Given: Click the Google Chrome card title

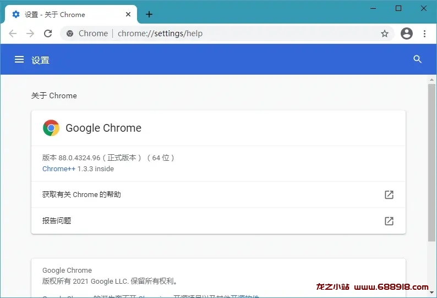Looking at the screenshot, I should [x=103, y=128].
